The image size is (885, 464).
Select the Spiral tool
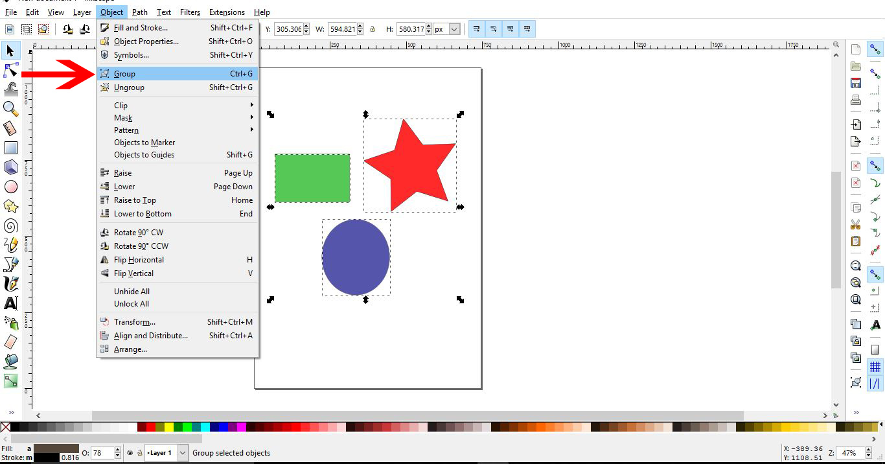click(x=10, y=226)
